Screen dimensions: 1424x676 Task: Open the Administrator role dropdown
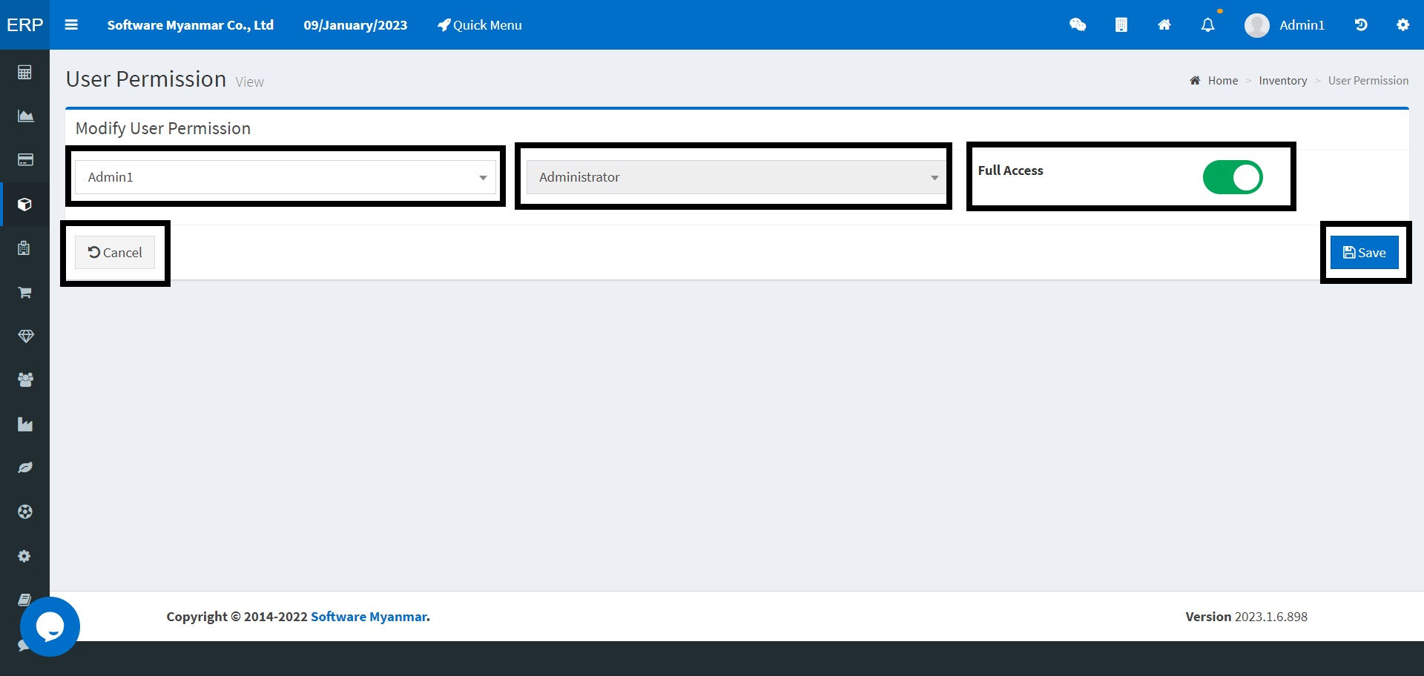736,177
